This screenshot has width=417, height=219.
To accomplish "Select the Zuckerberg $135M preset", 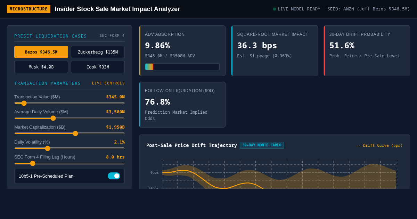I will (98, 52).
